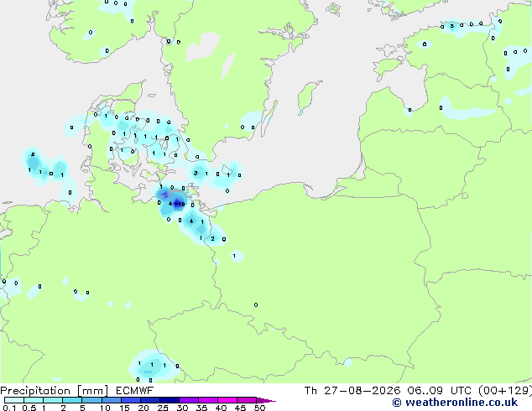Click the legend label '20'
This screenshot has width=532, height=411.
coord(143,408)
